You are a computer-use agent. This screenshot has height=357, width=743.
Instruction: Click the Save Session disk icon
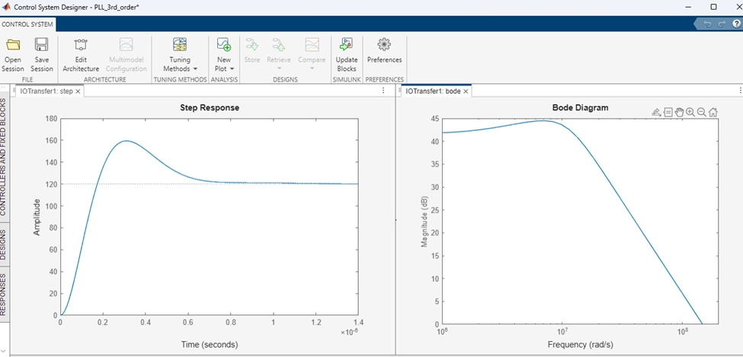(42, 45)
